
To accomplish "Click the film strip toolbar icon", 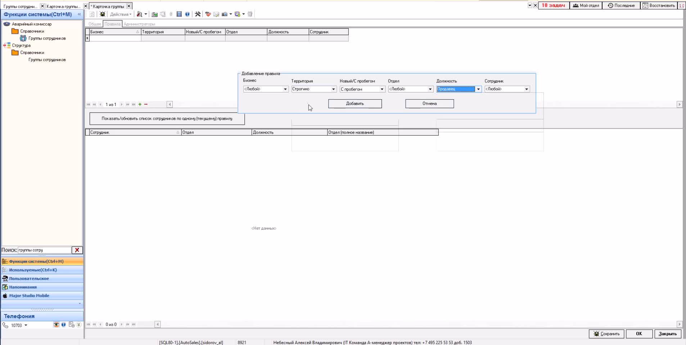I will coord(179,14).
